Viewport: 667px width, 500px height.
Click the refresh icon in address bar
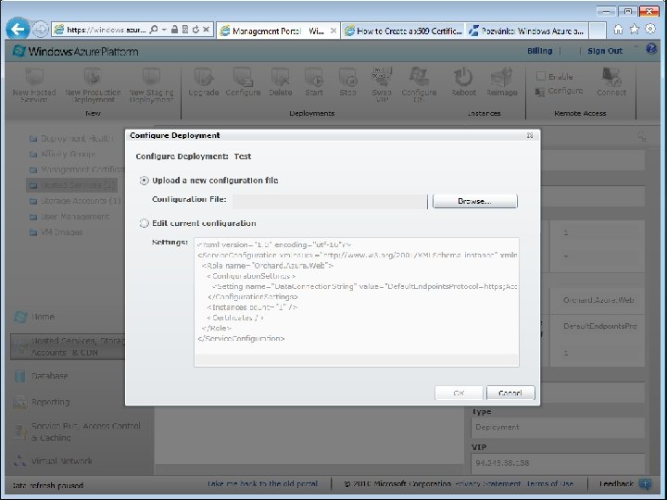(x=195, y=30)
